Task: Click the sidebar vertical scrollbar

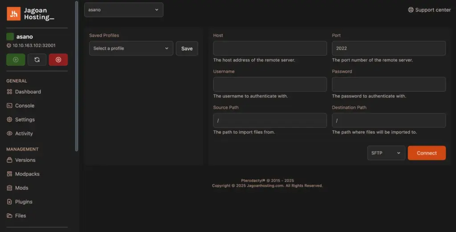Action: pos(77,76)
